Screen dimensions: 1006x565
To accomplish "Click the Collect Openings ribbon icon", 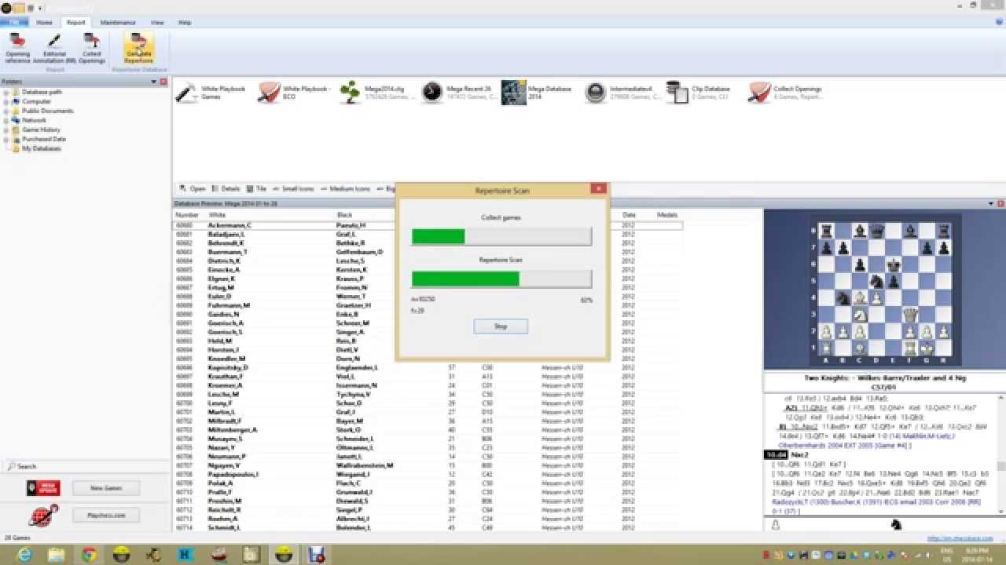I will click(x=92, y=48).
